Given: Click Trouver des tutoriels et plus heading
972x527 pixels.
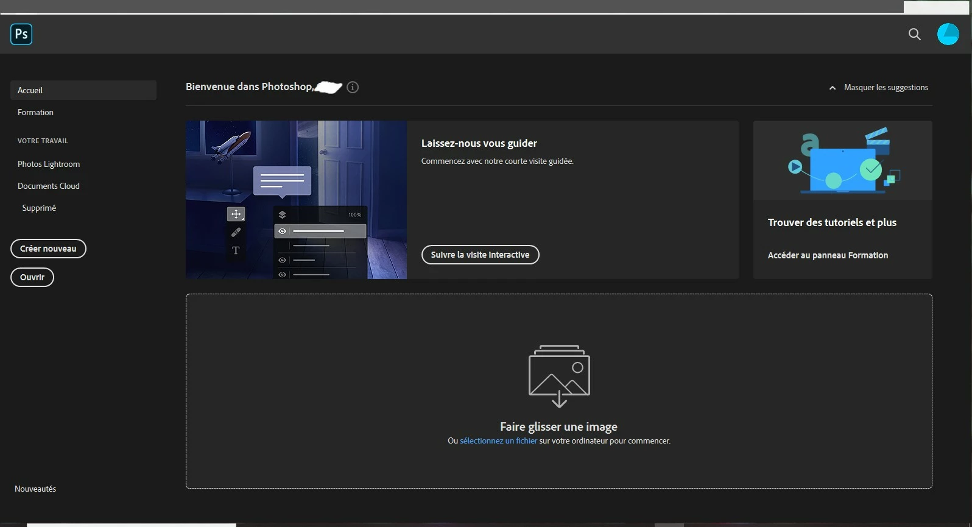Looking at the screenshot, I should click(832, 222).
